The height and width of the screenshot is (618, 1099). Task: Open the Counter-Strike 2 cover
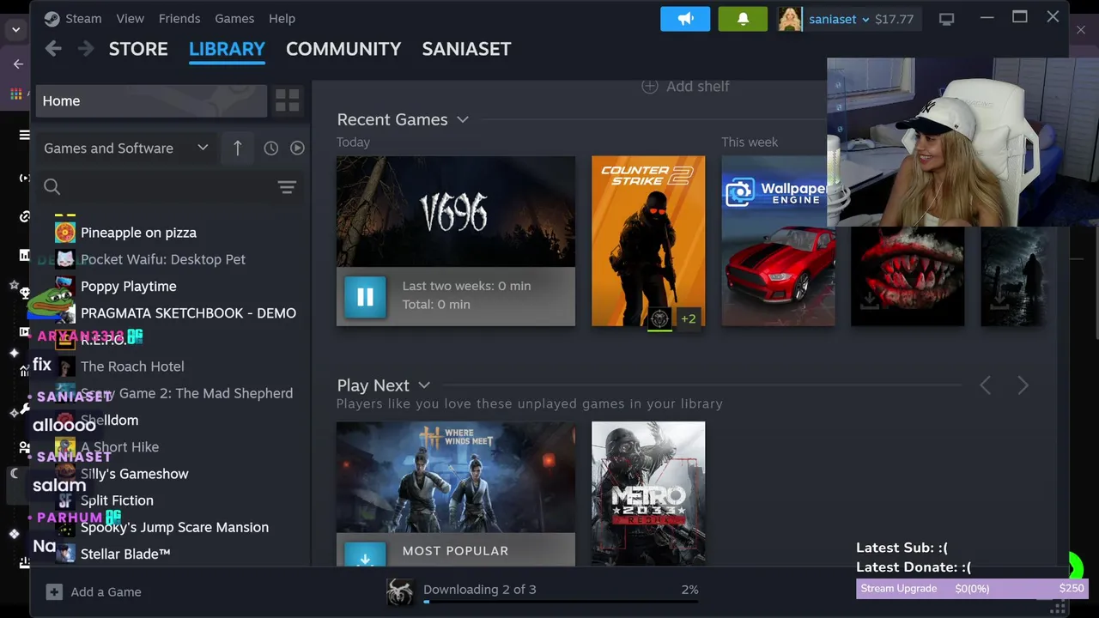coord(648,240)
